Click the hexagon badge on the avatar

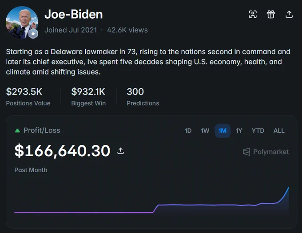click(x=33, y=34)
